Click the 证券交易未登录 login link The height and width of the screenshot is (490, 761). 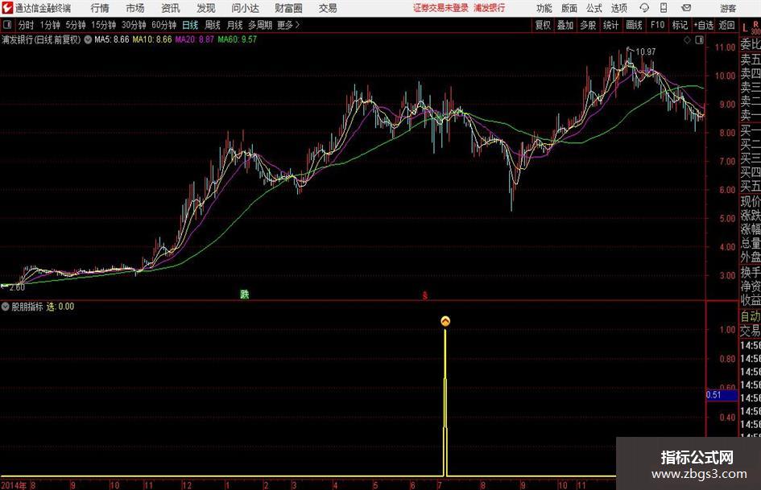(440, 8)
